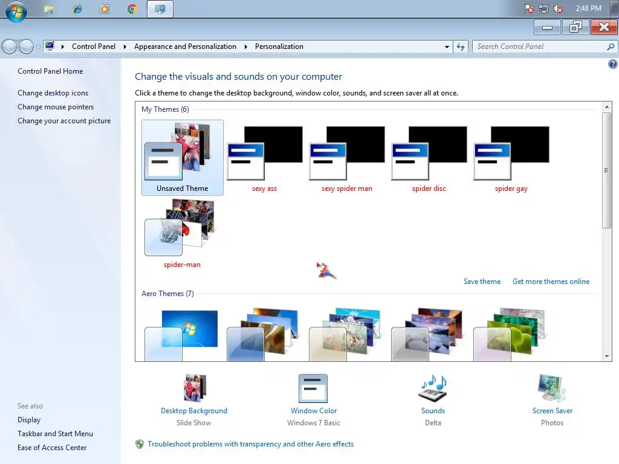Click the Back navigation arrow
The width and height of the screenshot is (619, 464).
pos(10,47)
